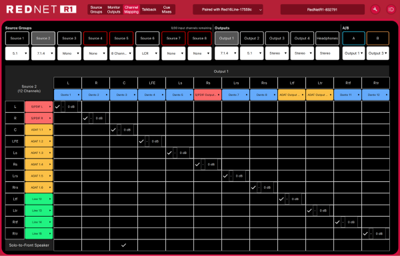Open Output 1 format dropdown showing 7.1.4
This screenshot has width=400, height=256.
tap(227, 53)
